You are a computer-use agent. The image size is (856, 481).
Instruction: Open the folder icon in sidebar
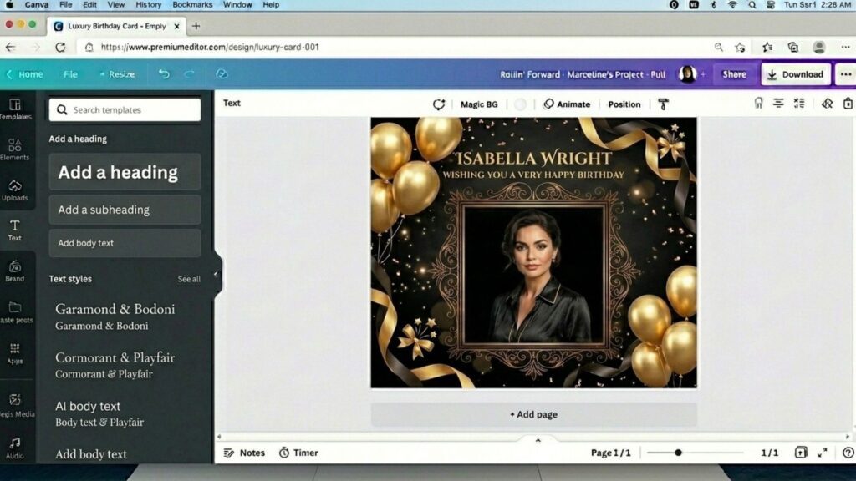[x=15, y=307]
